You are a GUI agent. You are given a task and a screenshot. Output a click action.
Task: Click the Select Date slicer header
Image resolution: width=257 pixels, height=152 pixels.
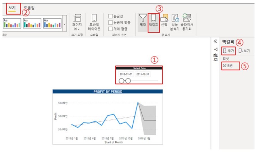pos(139,68)
